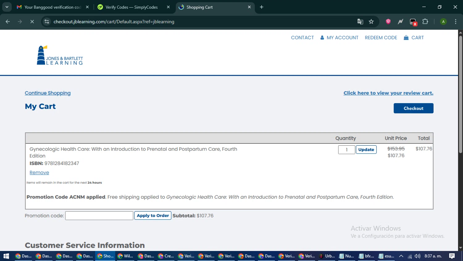
Task: Switch to the Sho... taskbar Chrome window
Action: point(105,256)
